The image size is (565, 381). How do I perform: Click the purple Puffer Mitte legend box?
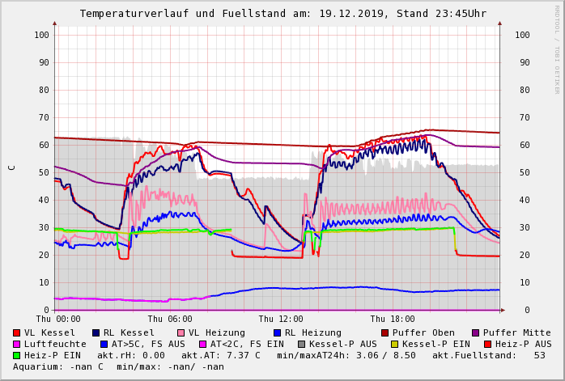click(476, 332)
